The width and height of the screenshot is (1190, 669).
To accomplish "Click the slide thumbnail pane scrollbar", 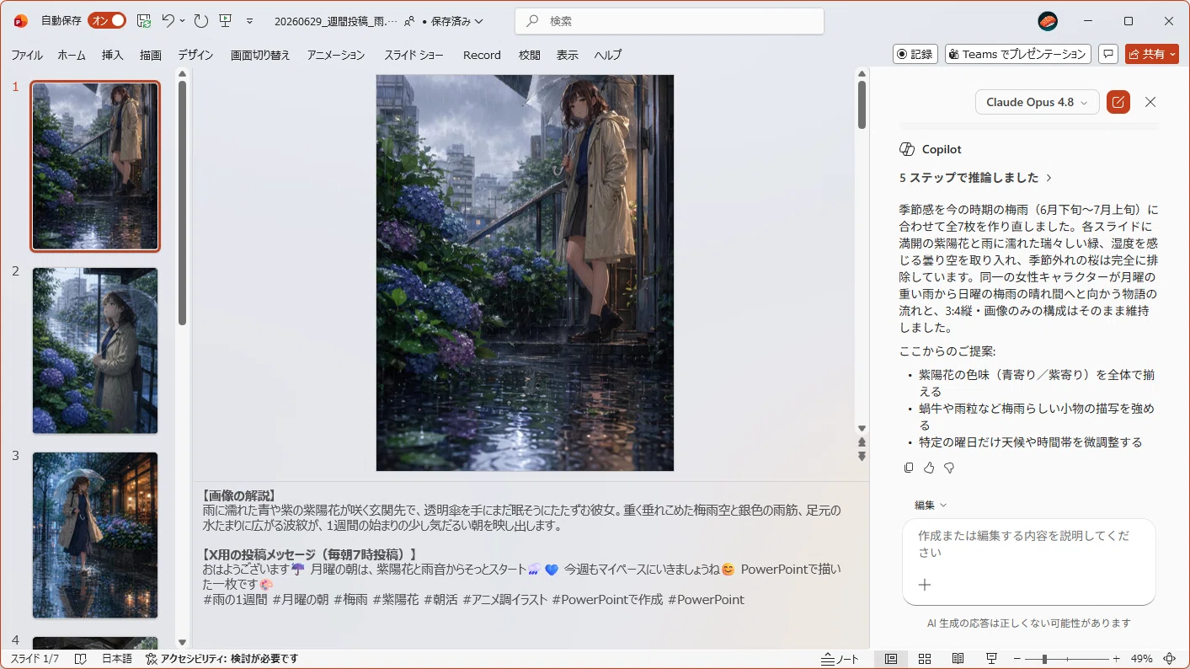I will (x=182, y=203).
